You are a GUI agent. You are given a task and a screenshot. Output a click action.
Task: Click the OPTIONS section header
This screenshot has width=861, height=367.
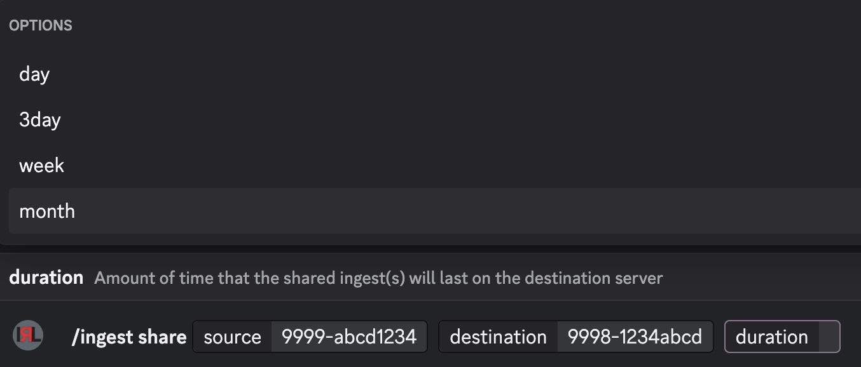(40, 25)
